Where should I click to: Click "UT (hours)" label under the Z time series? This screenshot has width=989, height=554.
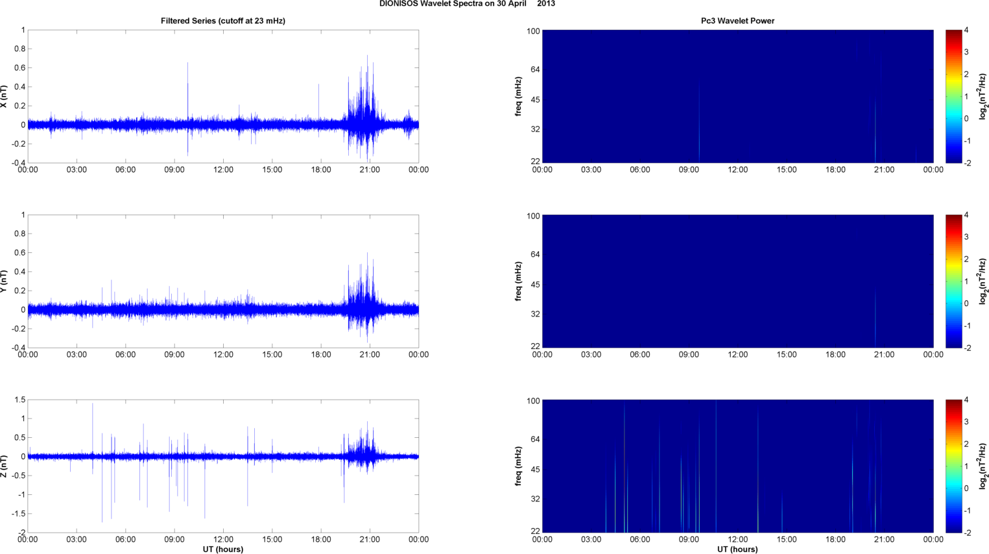(x=223, y=549)
